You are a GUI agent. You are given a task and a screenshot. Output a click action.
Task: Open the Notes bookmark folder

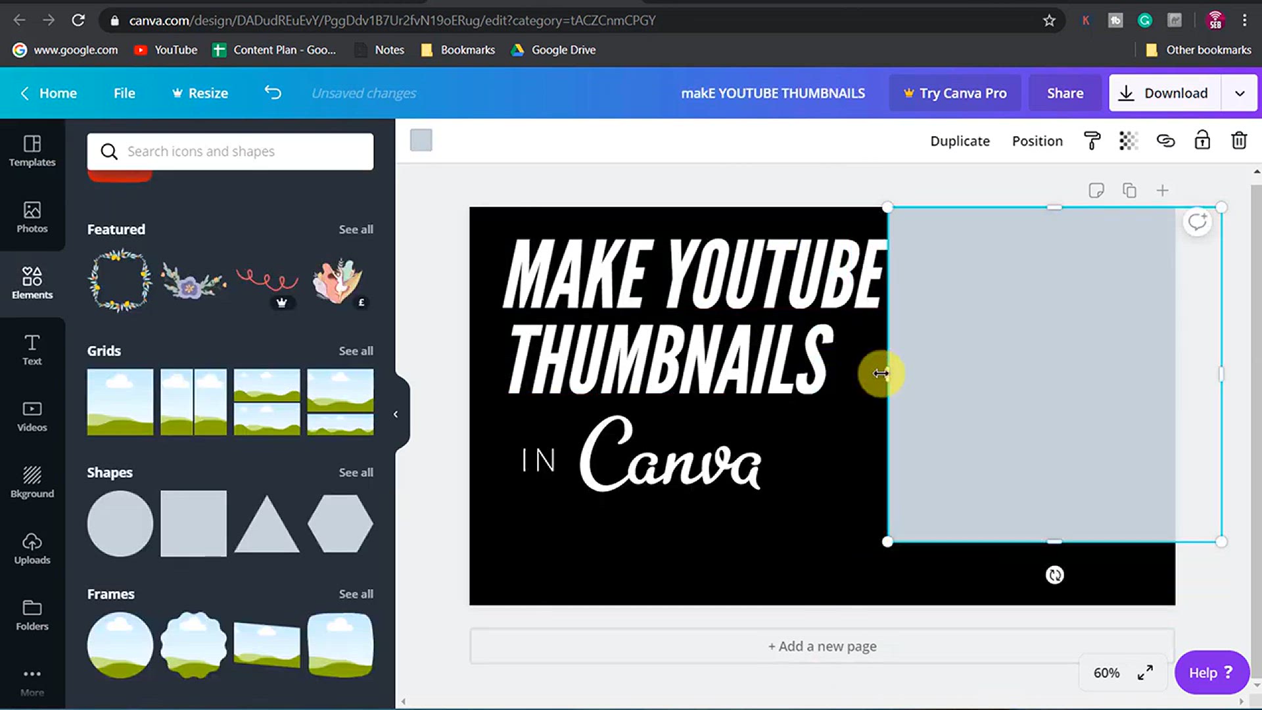379,50
